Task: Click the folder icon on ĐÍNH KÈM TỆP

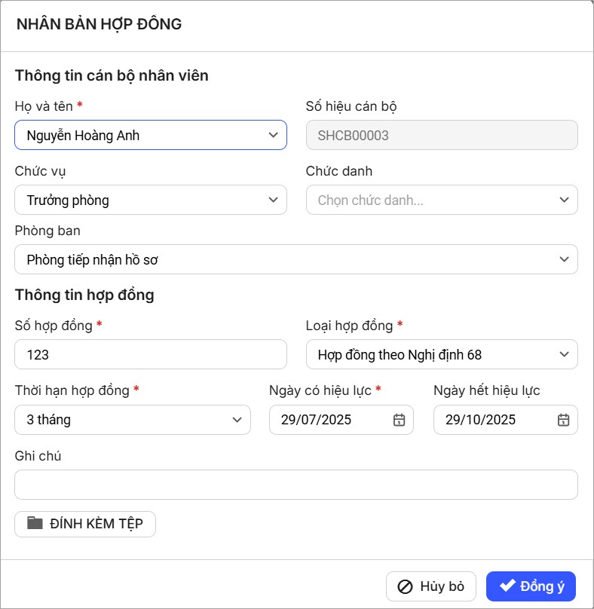Action: [x=35, y=523]
